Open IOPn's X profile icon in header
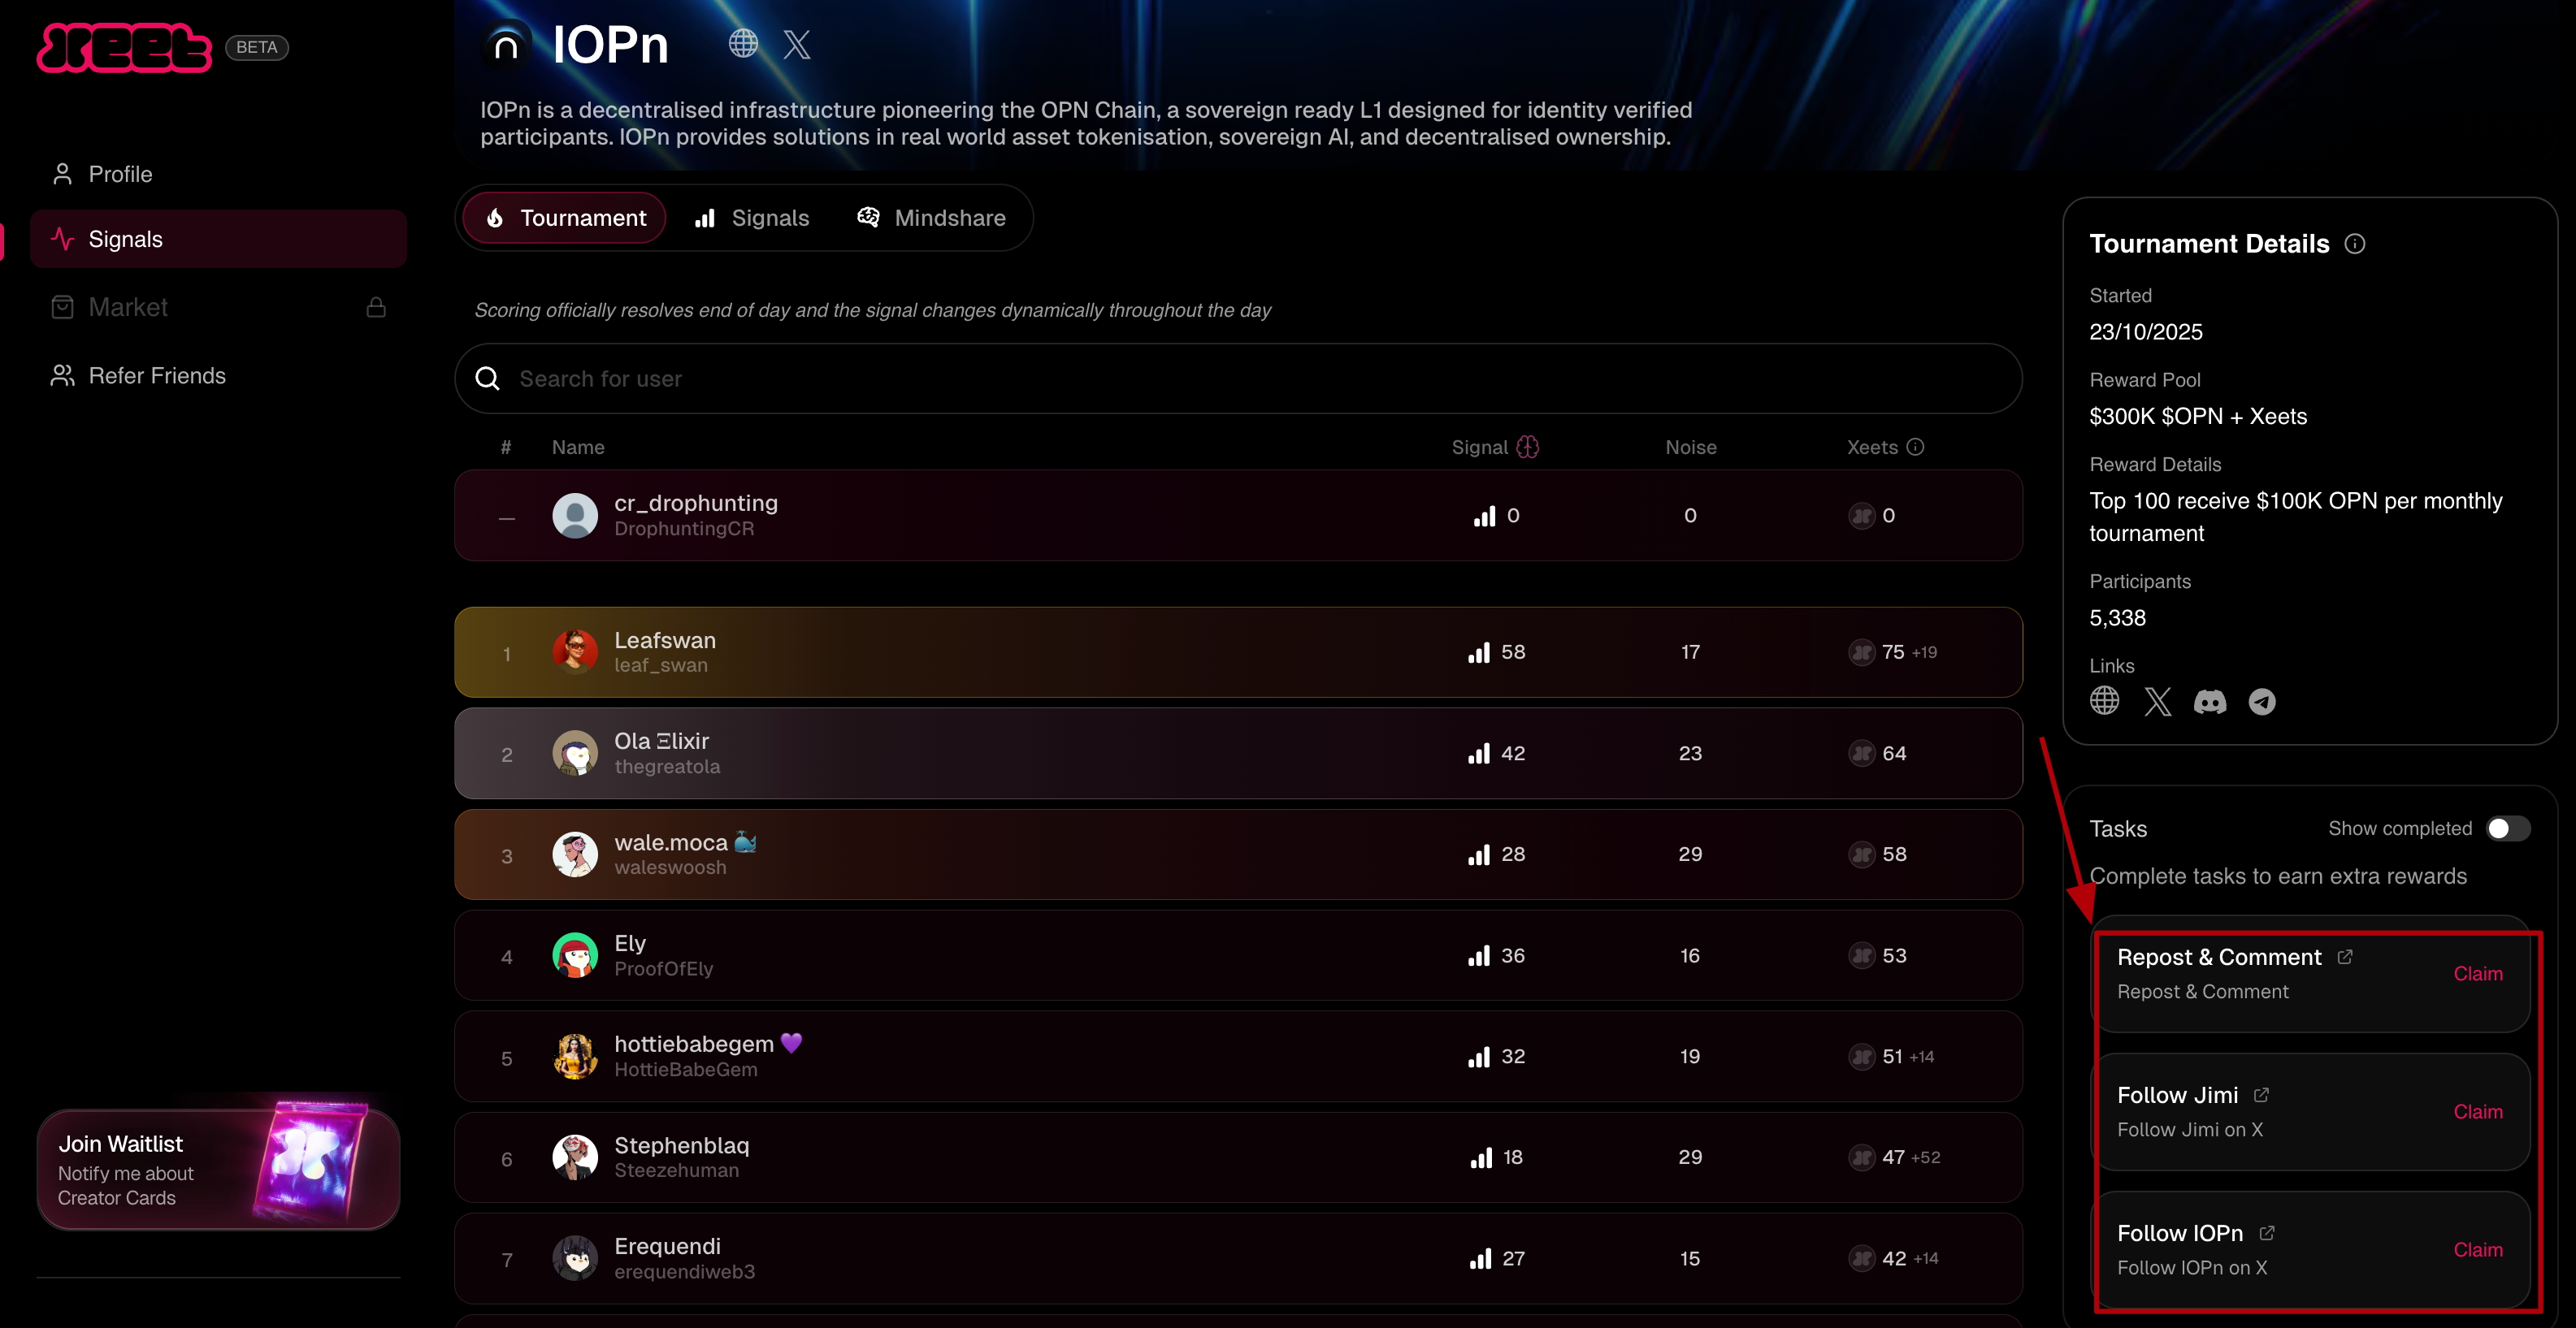 pyautogui.click(x=797, y=44)
